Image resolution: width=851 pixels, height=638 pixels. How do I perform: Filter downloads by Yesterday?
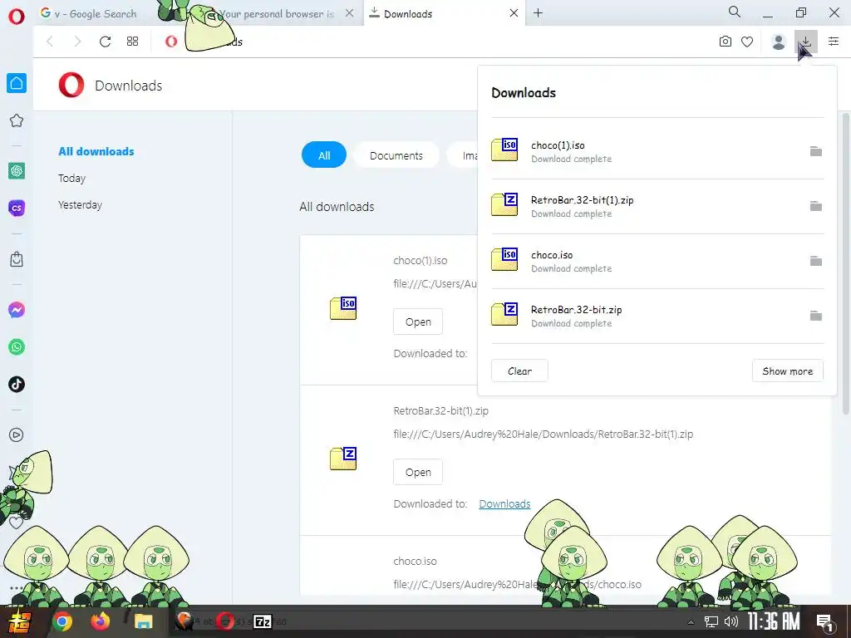(x=80, y=205)
